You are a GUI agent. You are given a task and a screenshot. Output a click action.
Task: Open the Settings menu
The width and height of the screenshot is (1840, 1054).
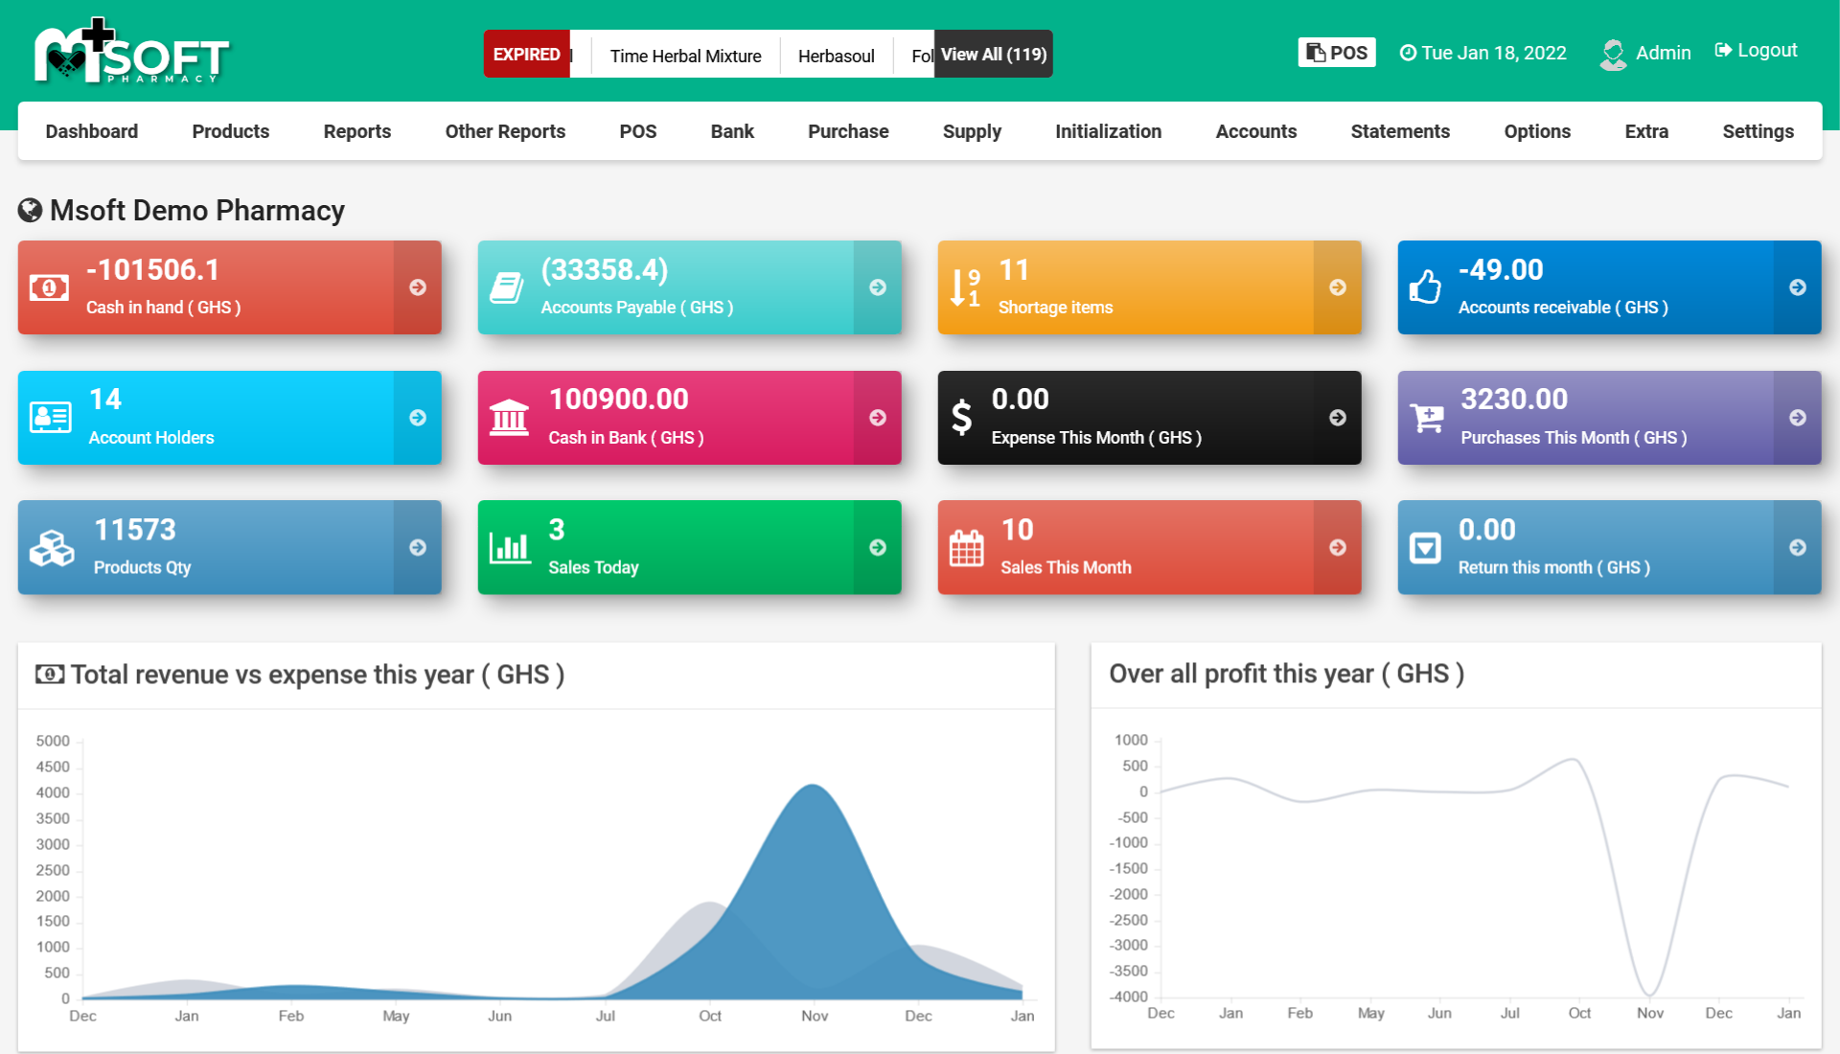(1759, 131)
